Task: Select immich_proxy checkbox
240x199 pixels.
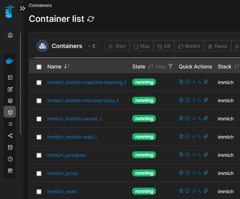Action: (39, 174)
